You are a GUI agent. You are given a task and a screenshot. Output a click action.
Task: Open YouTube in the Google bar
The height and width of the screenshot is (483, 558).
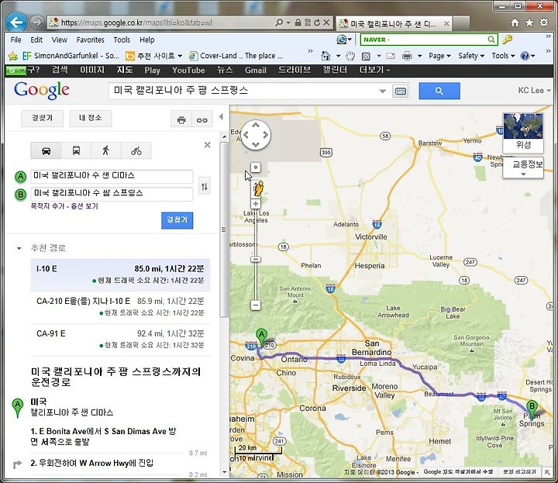[x=188, y=70]
